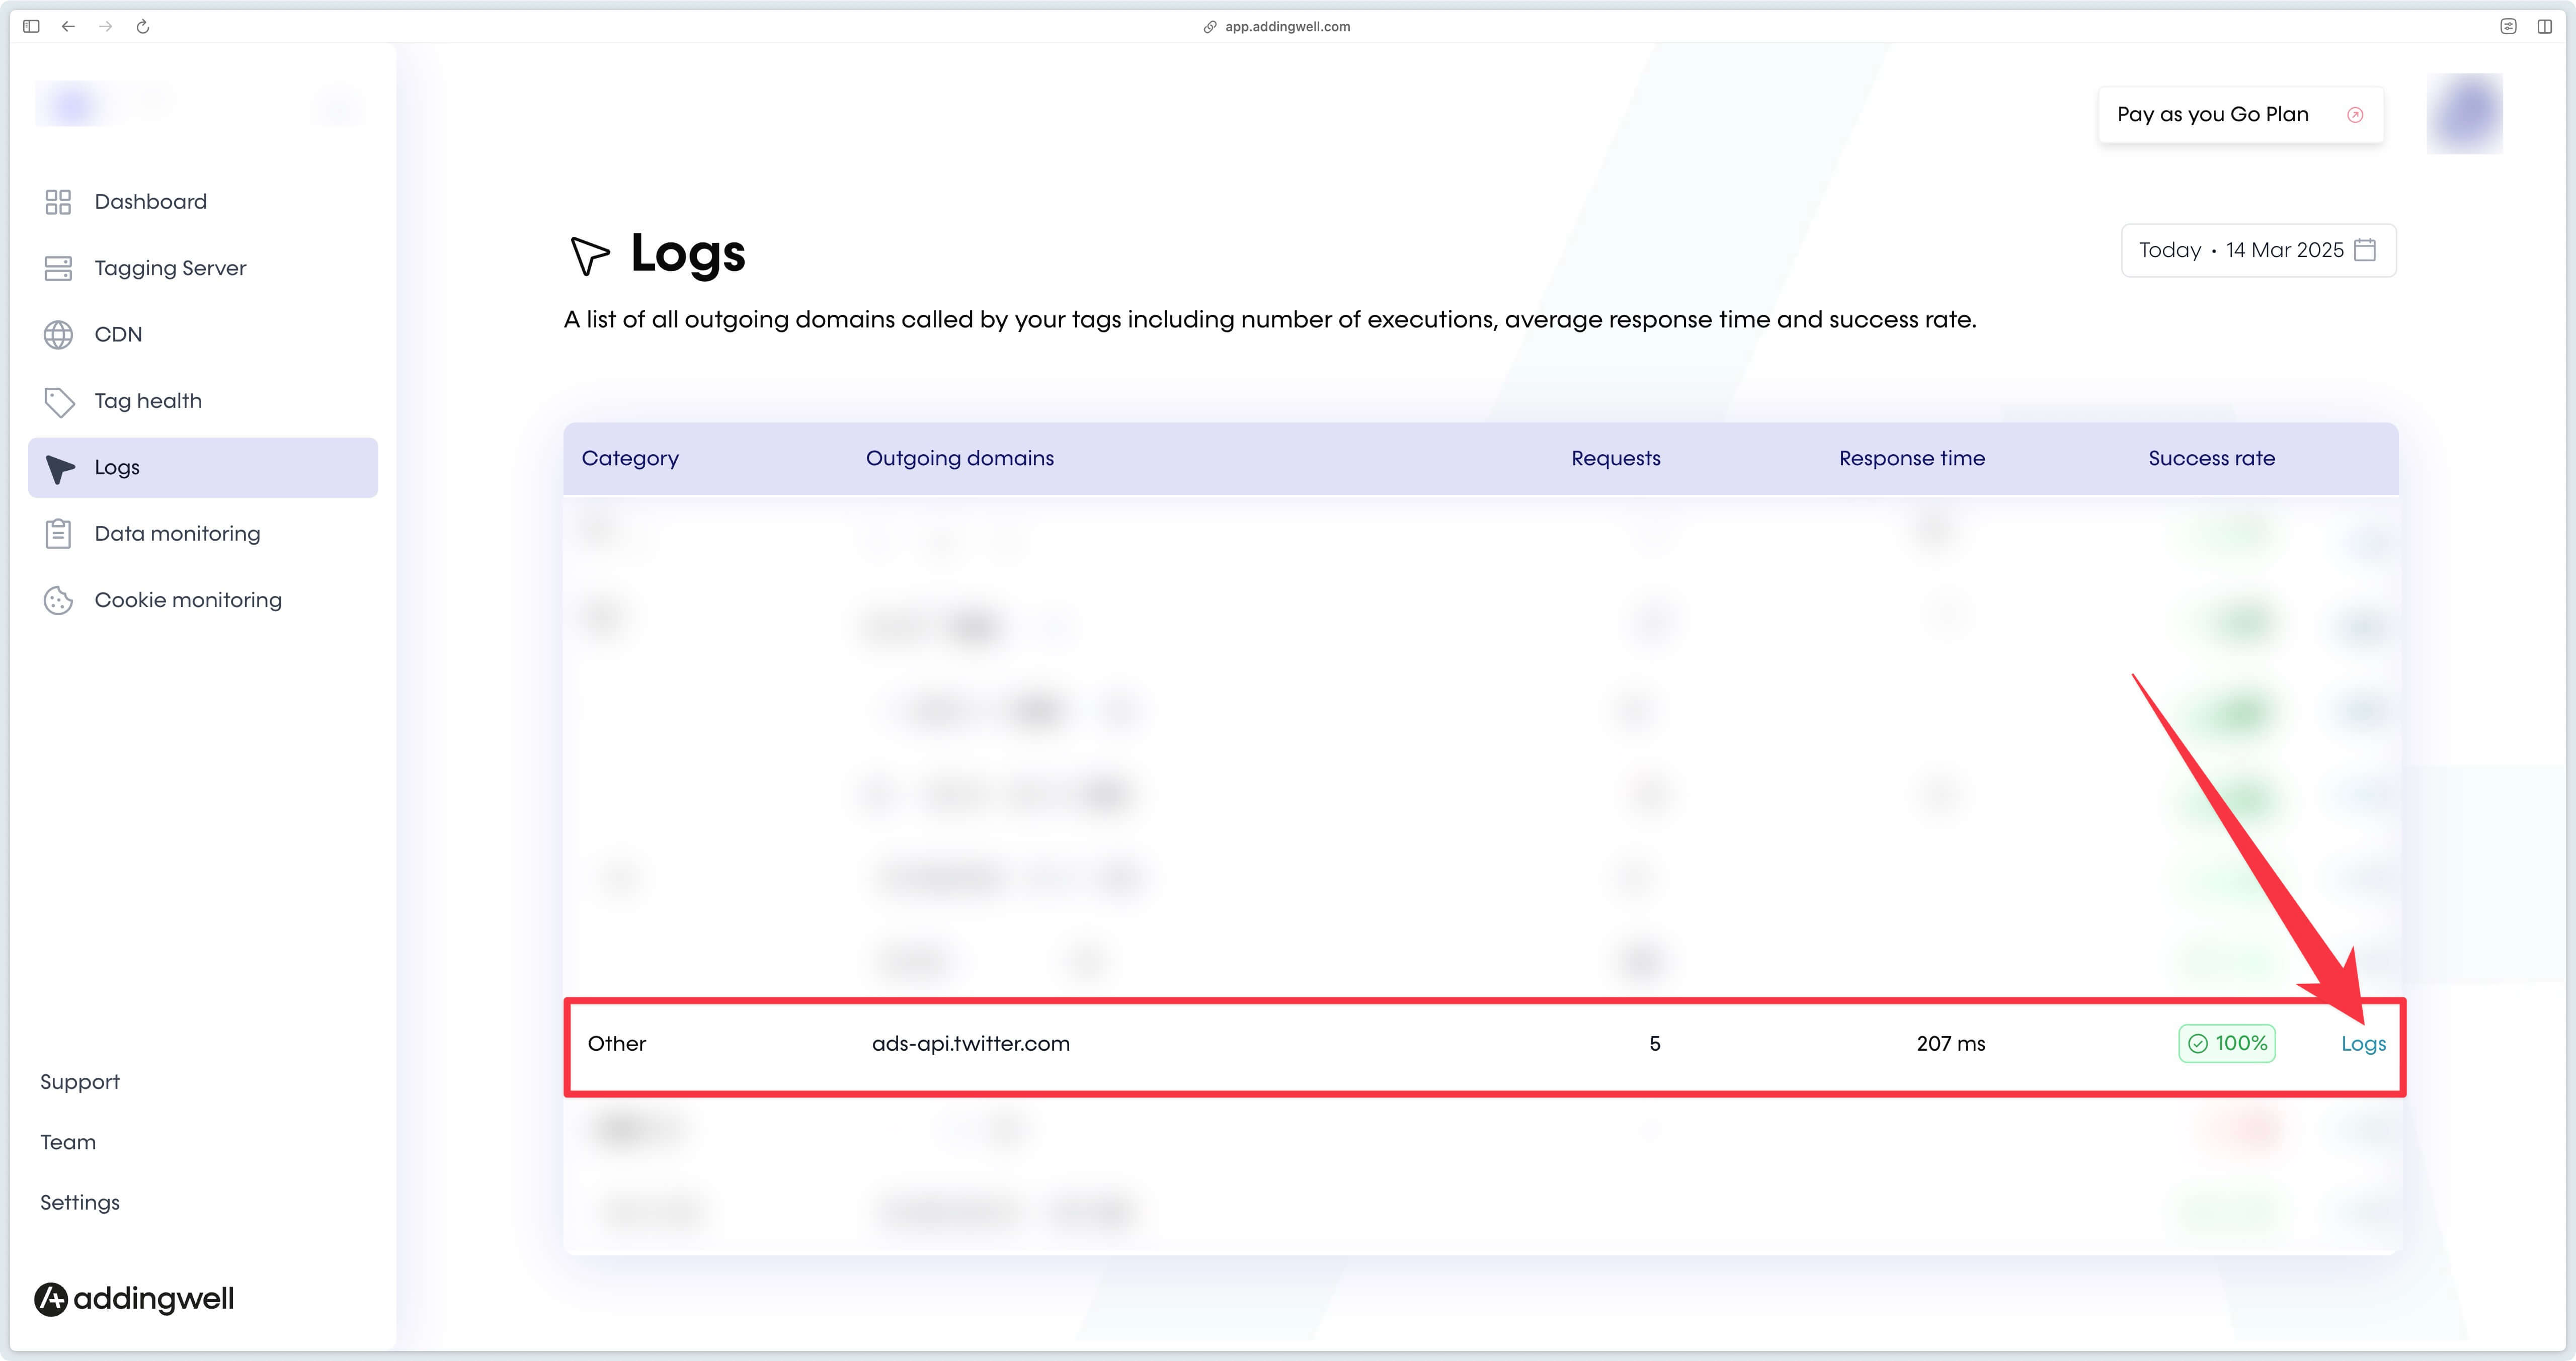Reload the page with refresh icon
This screenshot has height=1361, width=2576.
pos(143,27)
